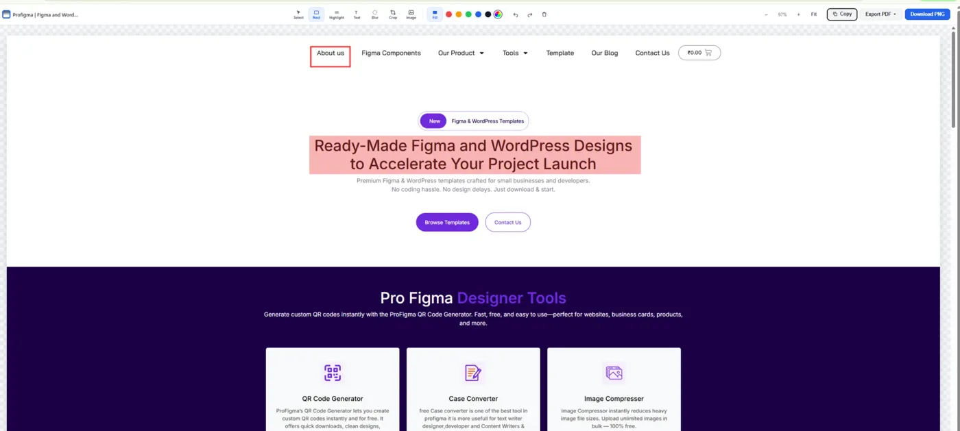This screenshot has width=960, height=431.
Task: Click the outlined Contact Us button
Action: (x=508, y=222)
